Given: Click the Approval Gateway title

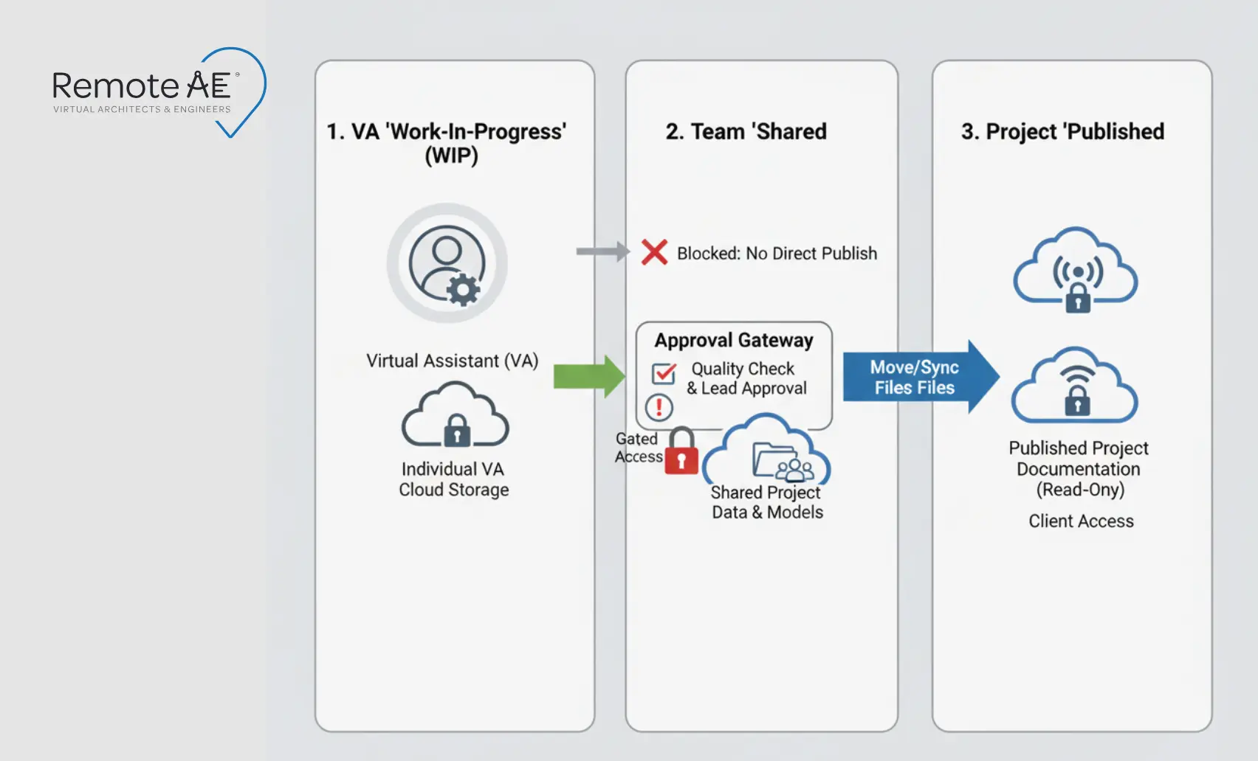Looking at the screenshot, I should pos(734,340).
